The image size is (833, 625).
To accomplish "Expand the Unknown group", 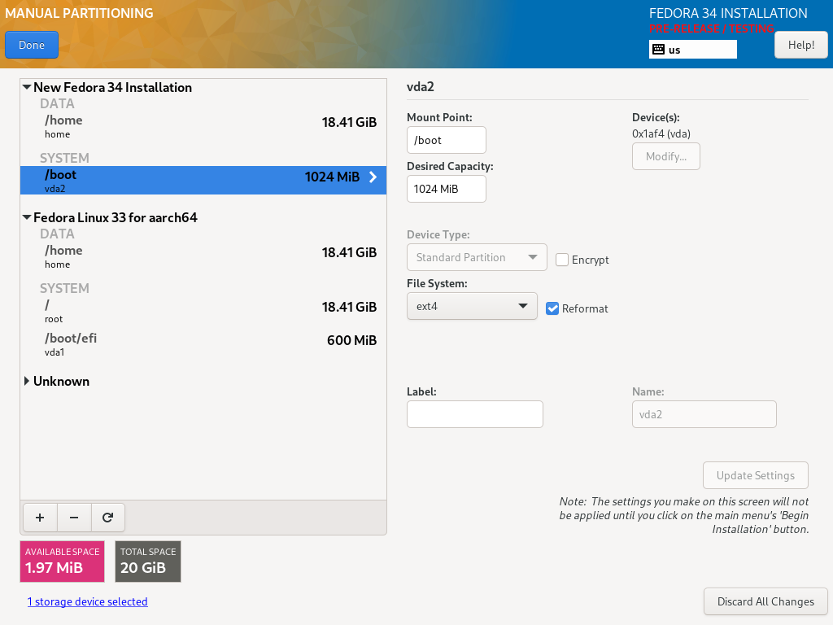I will point(27,381).
